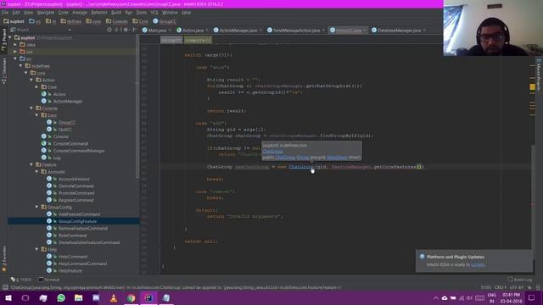Open File Explorer from the taskbar
The width and height of the screenshot is (543, 305).
[x=79, y=297]
